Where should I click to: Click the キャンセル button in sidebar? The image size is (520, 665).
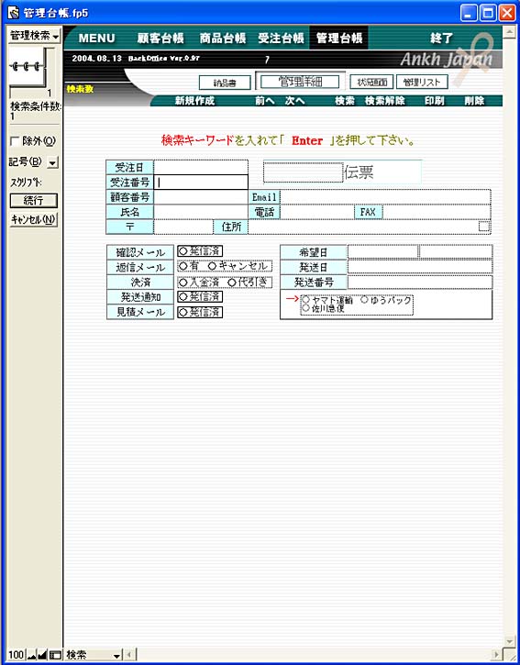[34, 220]
